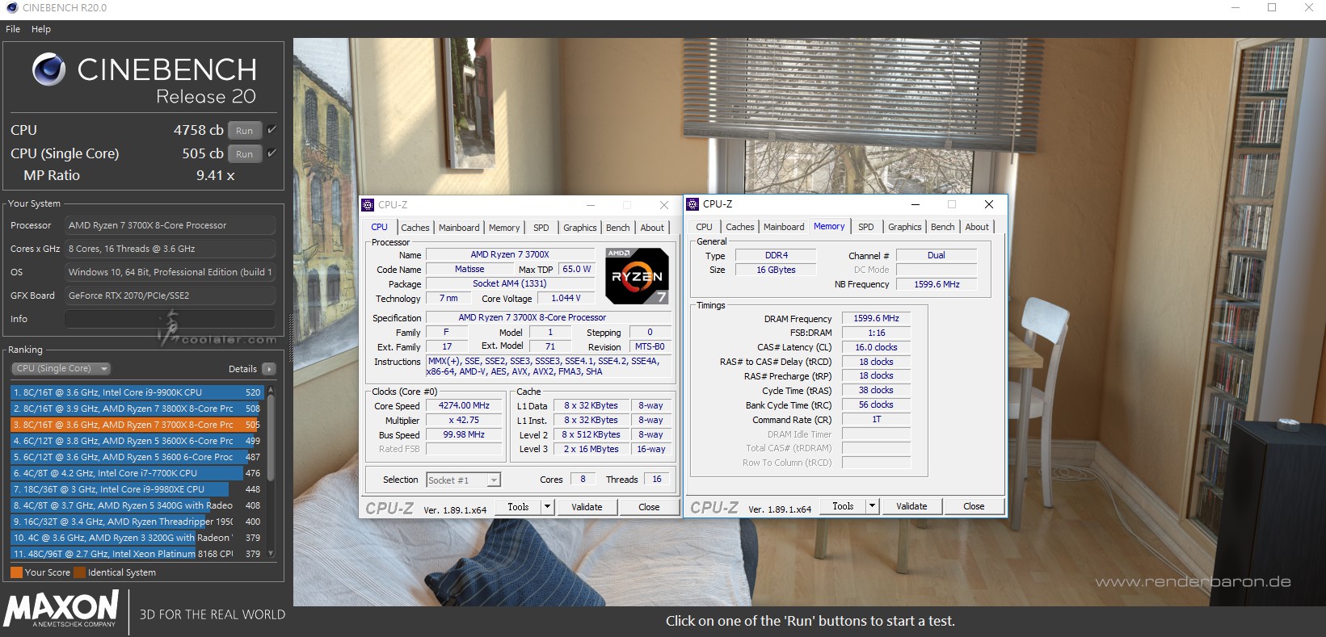Screen dimensions: 1326x637
Task: Select ranking entry Intel Core i7-7700K
Action: coord(137,473)
